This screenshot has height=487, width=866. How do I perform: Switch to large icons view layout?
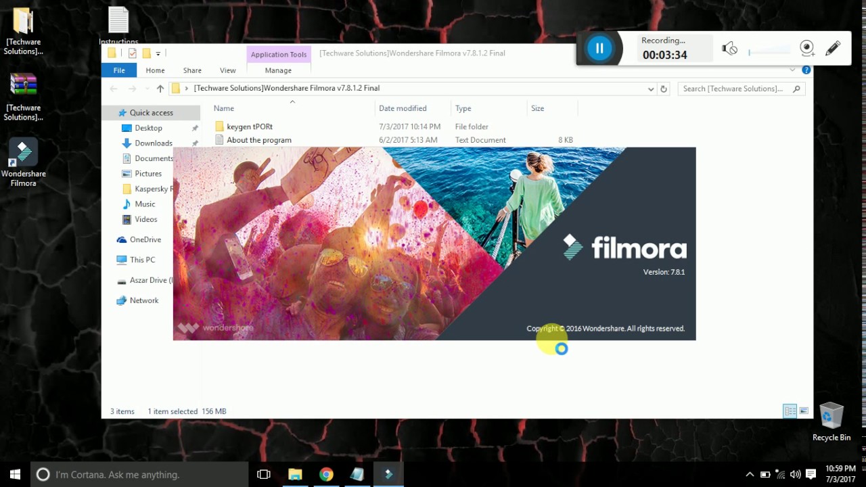tap(804, 411)
